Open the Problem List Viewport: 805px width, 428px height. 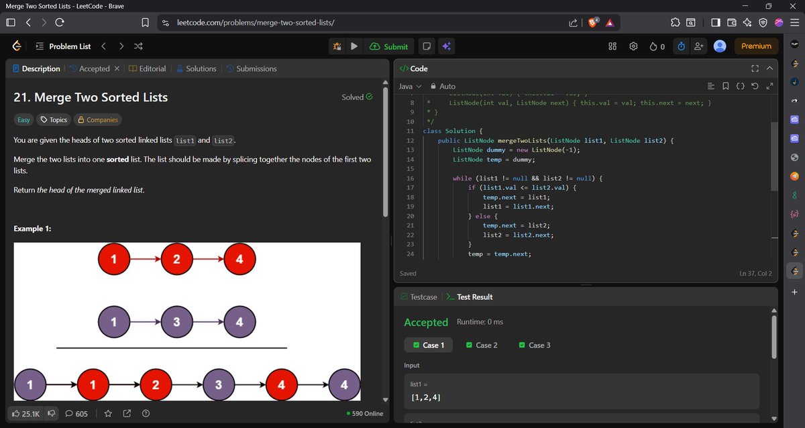(x=62, y=46)
